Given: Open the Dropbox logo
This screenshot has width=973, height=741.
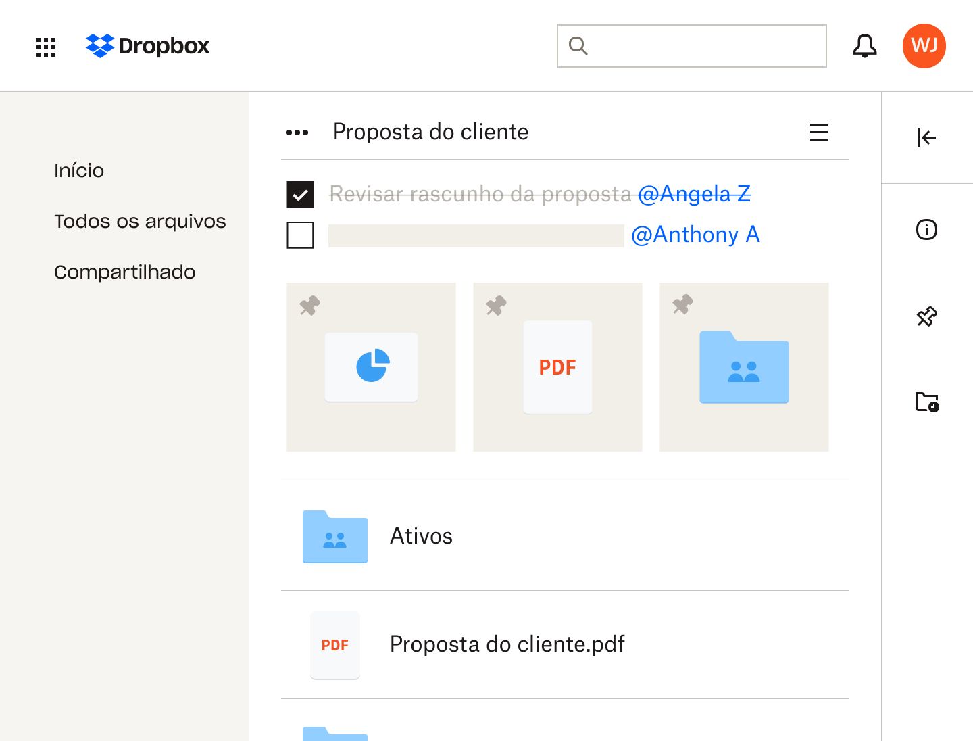Looking at the screenshot, I should pos(147,46).
